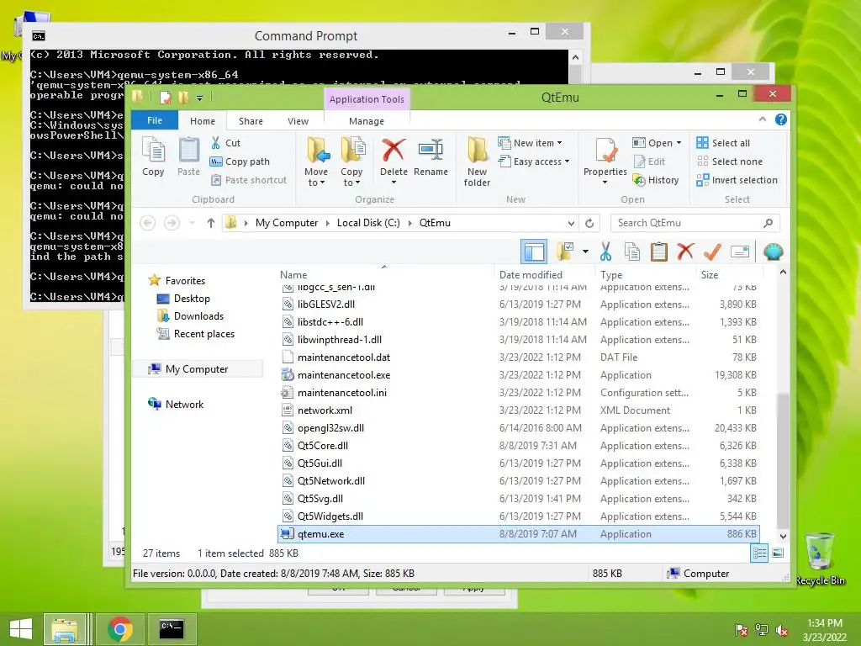Open Google Chrome from the taskbar
The height and width of the screenshot is (646, 861).
pos(119,629)
